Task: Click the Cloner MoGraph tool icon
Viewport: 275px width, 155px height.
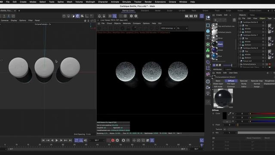Action: click(x=208, y=50)
